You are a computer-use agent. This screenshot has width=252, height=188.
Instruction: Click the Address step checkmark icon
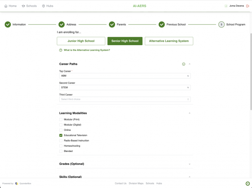62,24
